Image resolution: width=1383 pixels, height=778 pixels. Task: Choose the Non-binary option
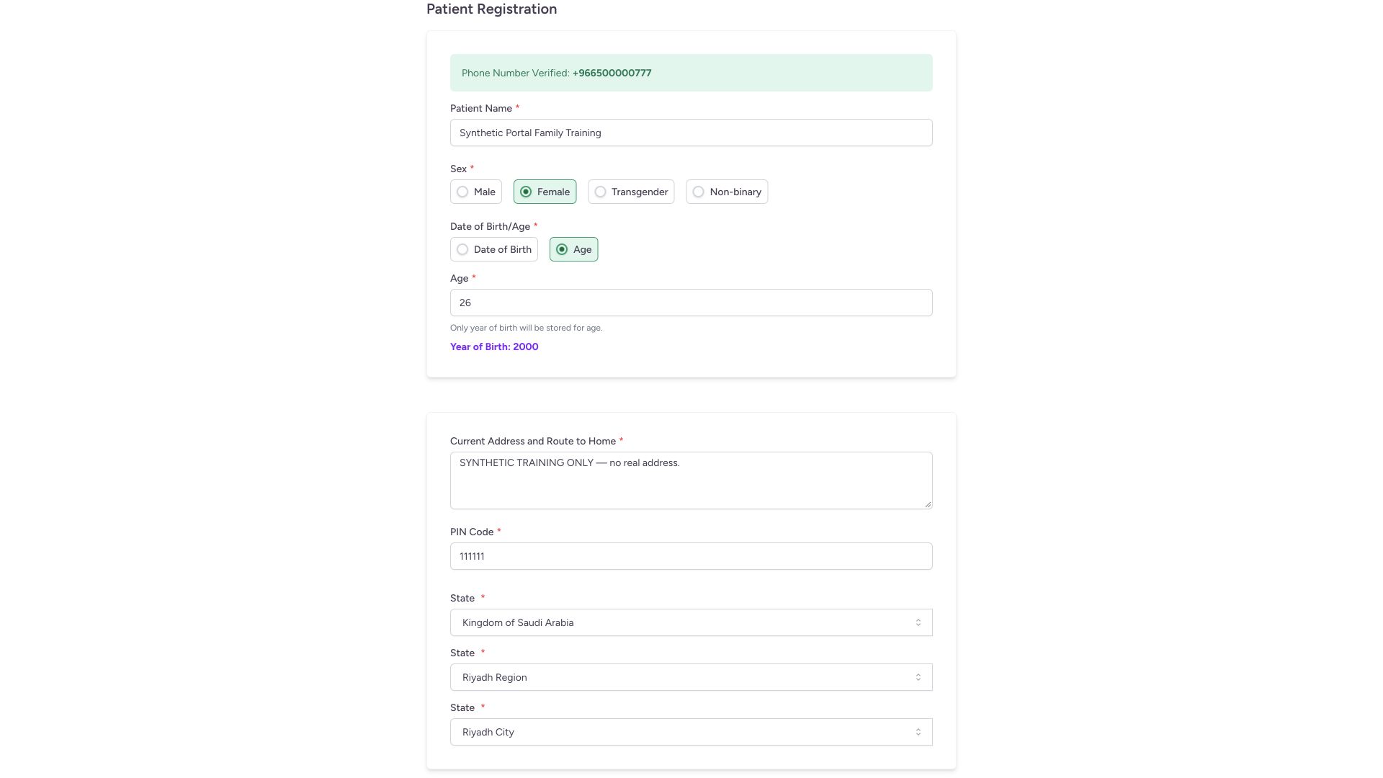tap(727, 192)
